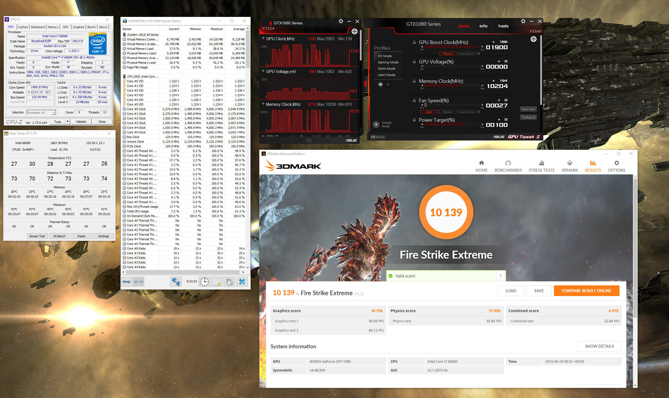Open Info tab in GPU Tweak
This screenshot has height=398, width=669.
(483, 26)
